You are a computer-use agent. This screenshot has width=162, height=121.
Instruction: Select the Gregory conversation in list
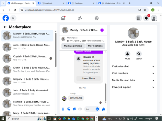[x=27, y=81]
